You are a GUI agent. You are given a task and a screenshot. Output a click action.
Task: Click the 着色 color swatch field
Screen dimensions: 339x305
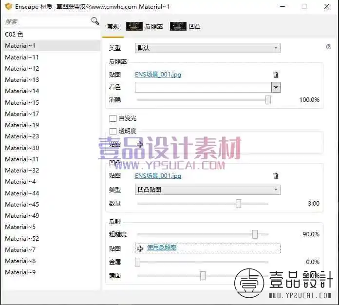203,87
